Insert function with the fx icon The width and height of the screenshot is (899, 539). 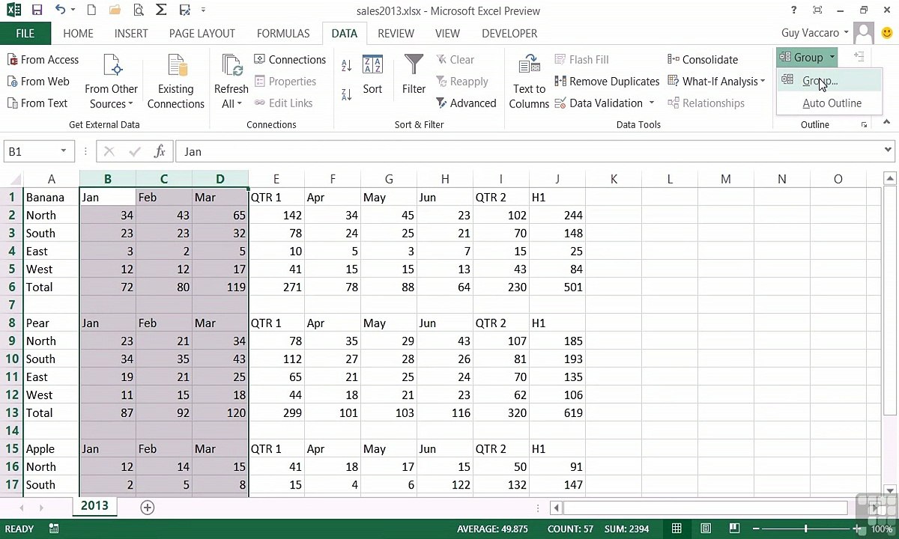pyautogui.click(x=160, y=151)
